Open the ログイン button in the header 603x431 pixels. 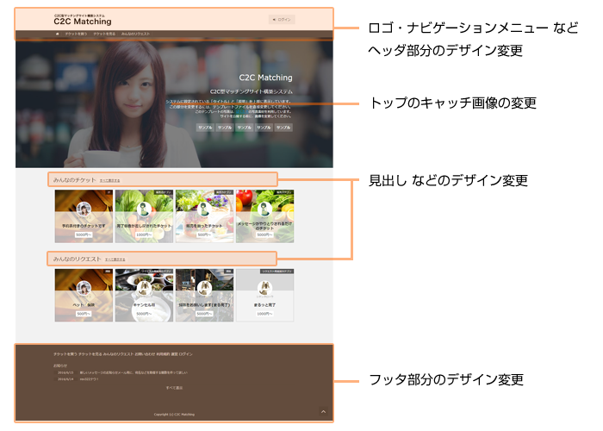point(282,19)
